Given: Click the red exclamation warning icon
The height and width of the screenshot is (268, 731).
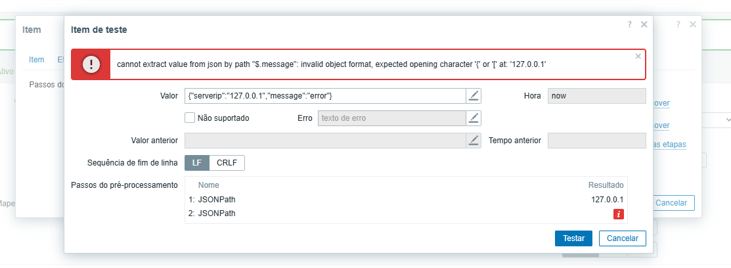Looking at the screenshot, I should click(91, 64).
